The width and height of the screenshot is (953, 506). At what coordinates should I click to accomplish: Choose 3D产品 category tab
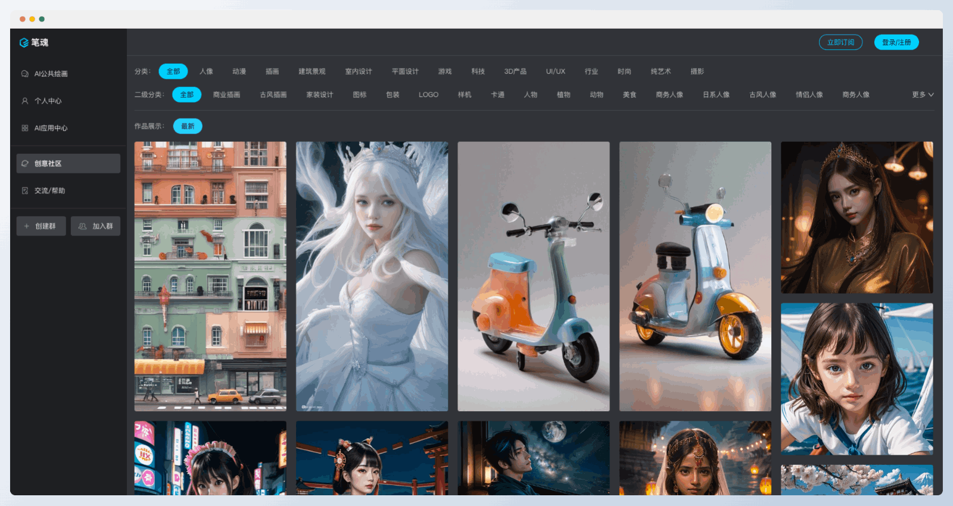tap(515, 72)
